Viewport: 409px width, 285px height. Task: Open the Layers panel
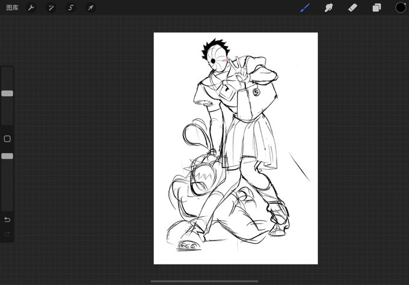coord(377,8)
